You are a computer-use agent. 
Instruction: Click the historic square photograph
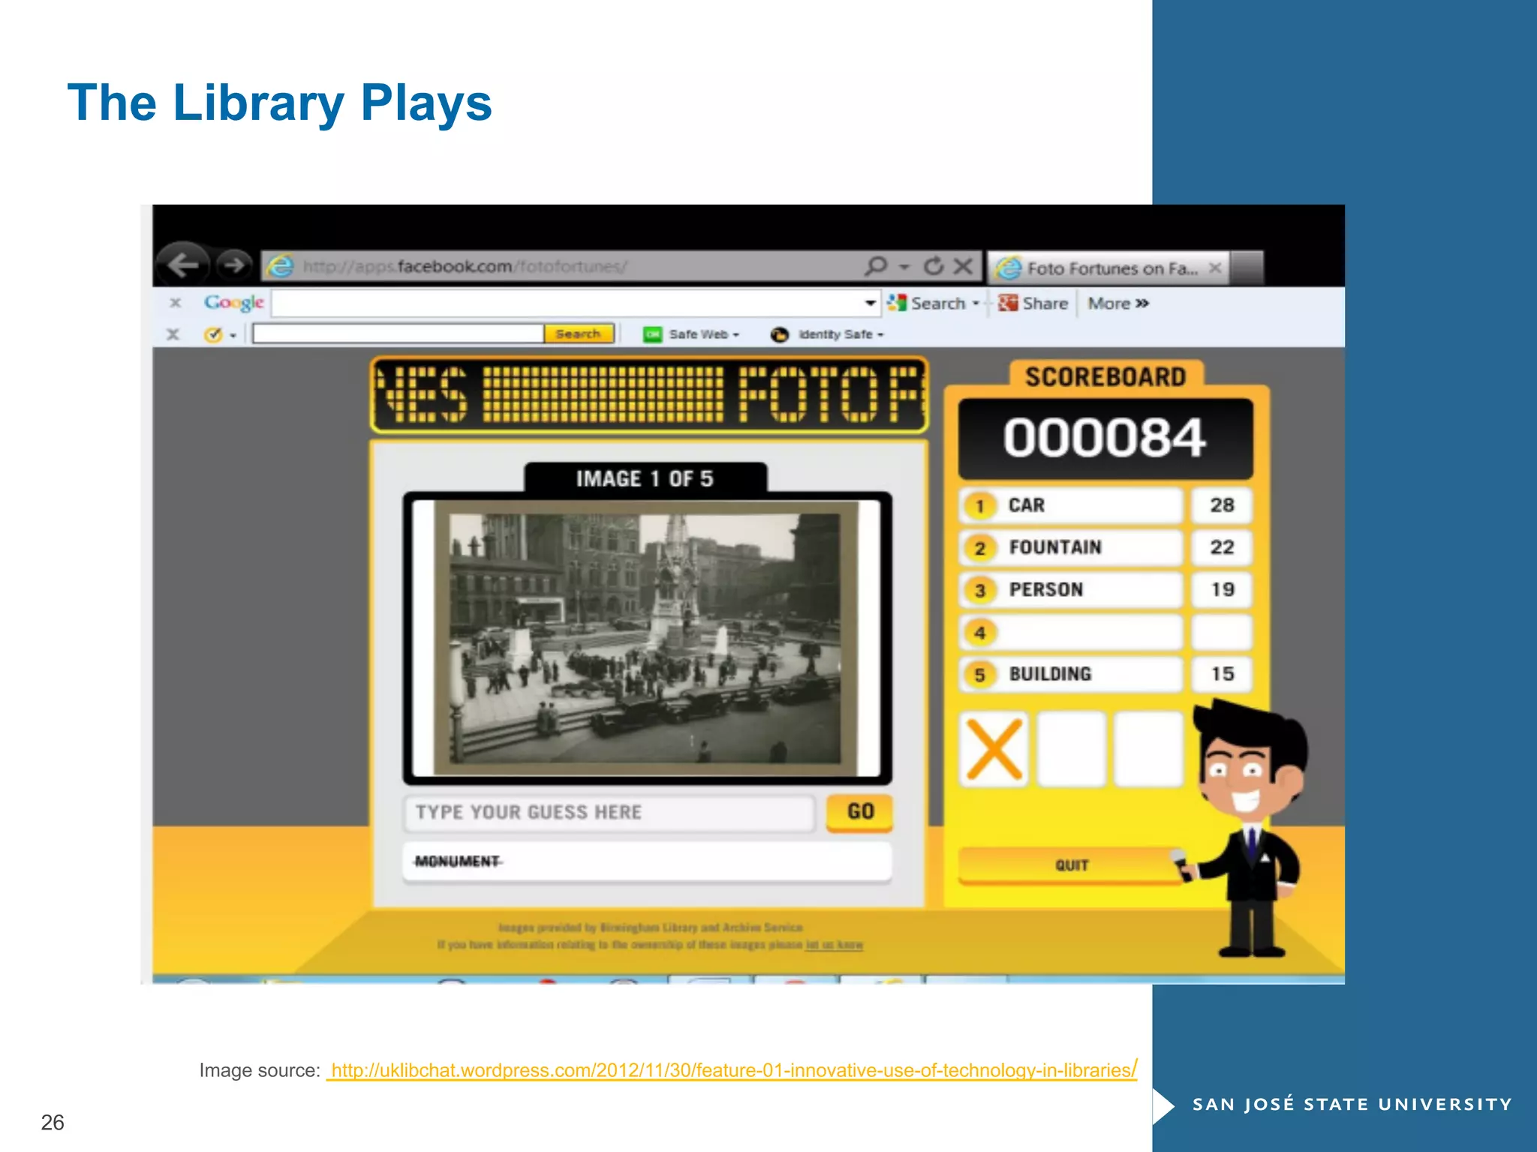tap(645, 637)
